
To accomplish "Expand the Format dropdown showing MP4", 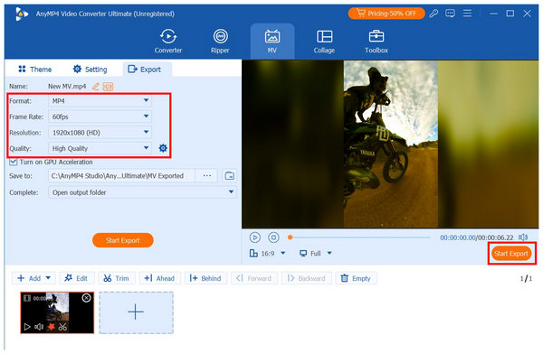I will (100, 100).
